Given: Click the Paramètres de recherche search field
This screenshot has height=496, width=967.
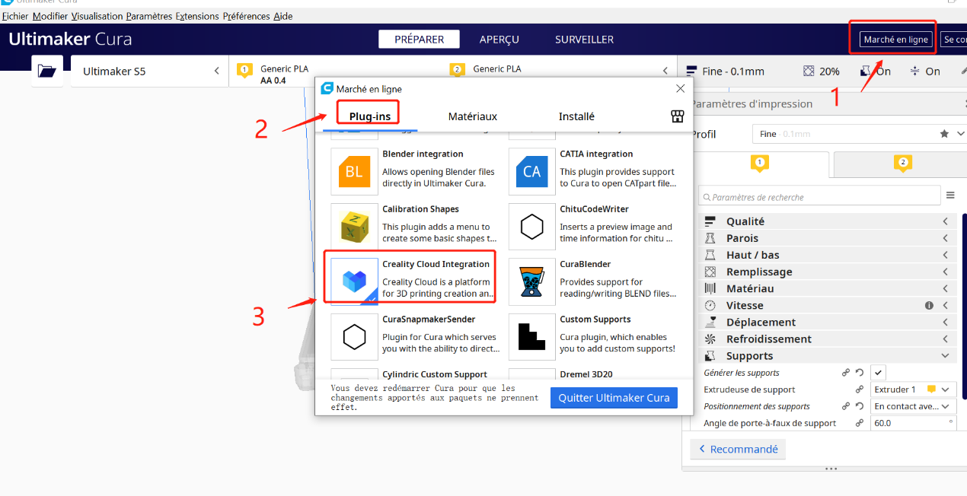Looking at the screenshot, I should click(819, 196).
